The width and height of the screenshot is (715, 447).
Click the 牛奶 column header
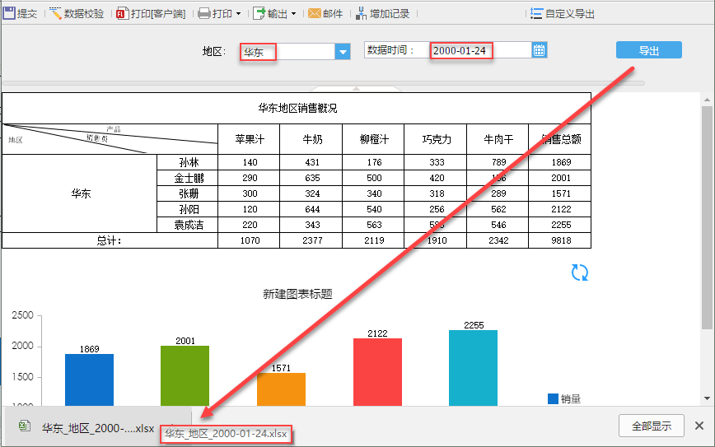(x=311, y=139)
